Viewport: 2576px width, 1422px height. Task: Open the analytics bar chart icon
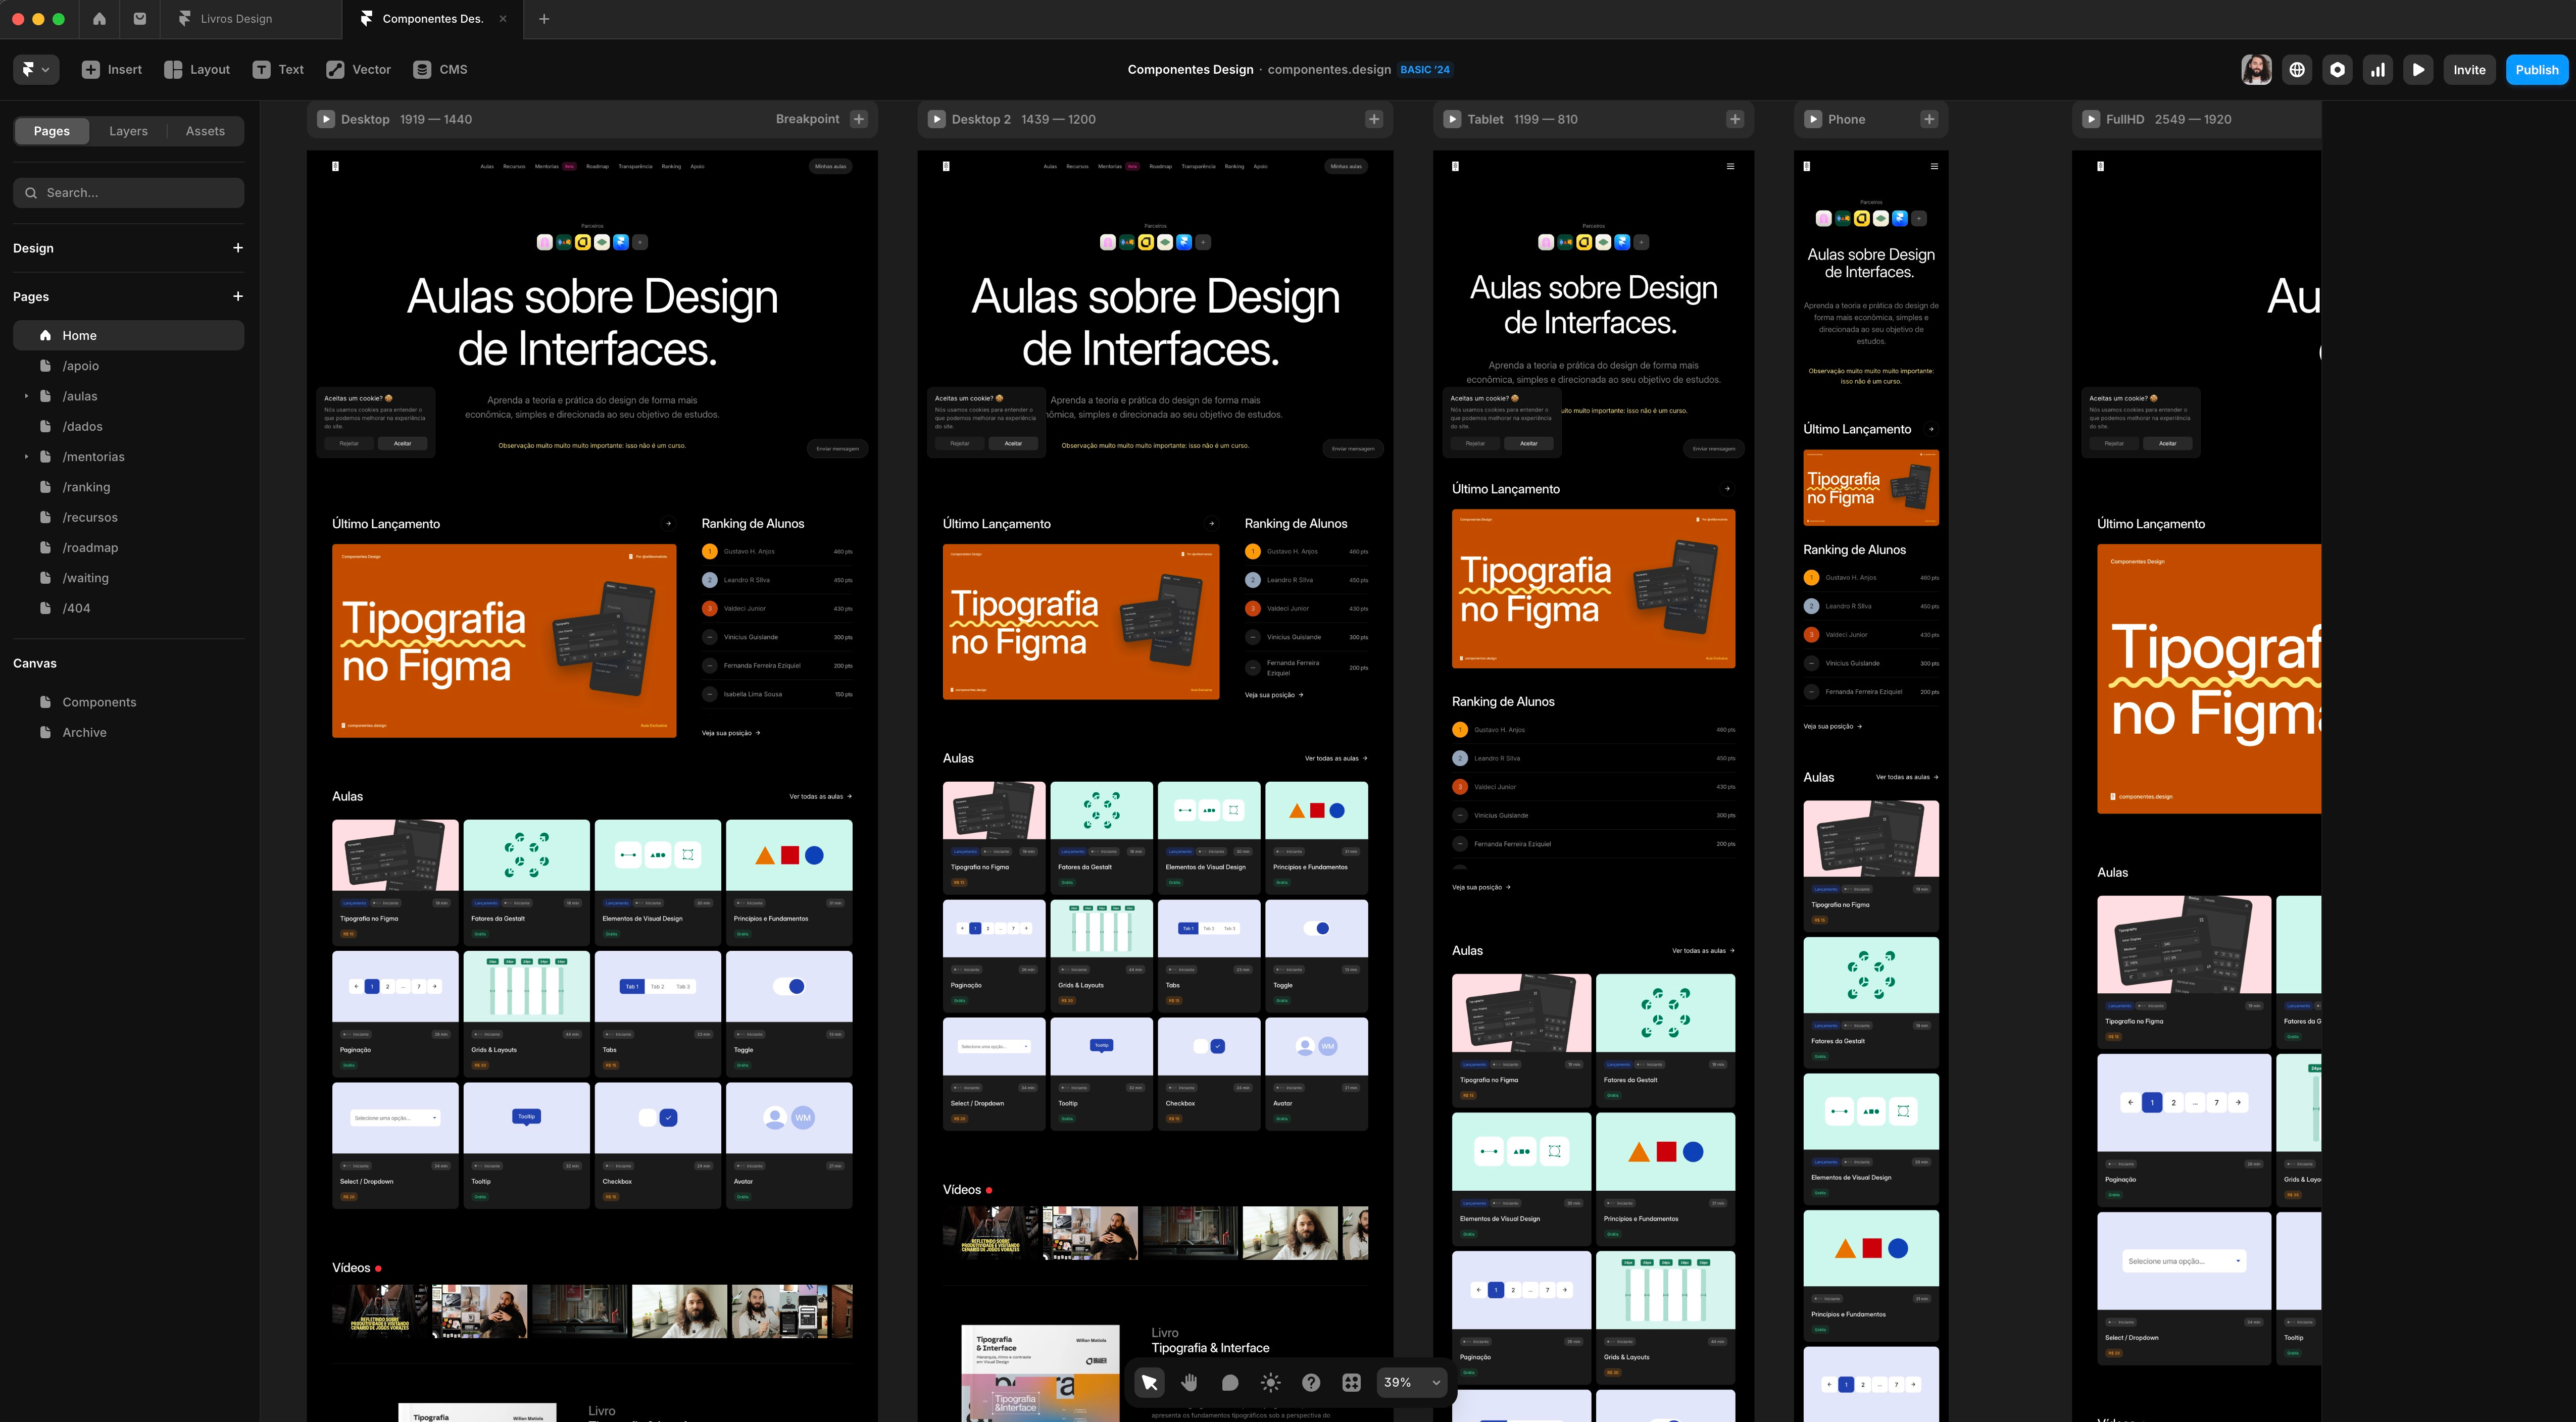2377,70
